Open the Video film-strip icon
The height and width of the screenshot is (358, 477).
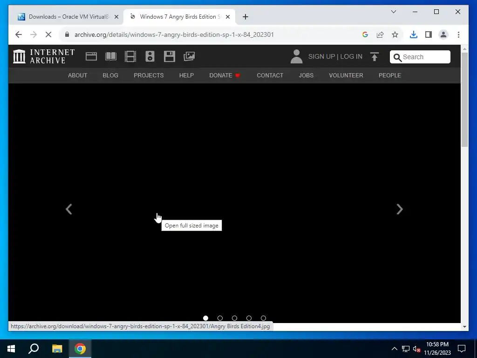[x=130, y=56]
